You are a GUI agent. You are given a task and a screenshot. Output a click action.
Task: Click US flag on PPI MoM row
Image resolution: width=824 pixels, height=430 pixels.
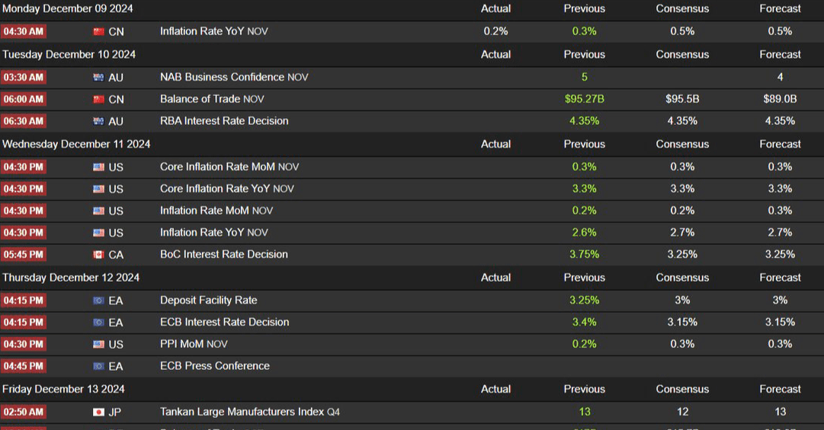pyautogui.click(x=98, y=345)
